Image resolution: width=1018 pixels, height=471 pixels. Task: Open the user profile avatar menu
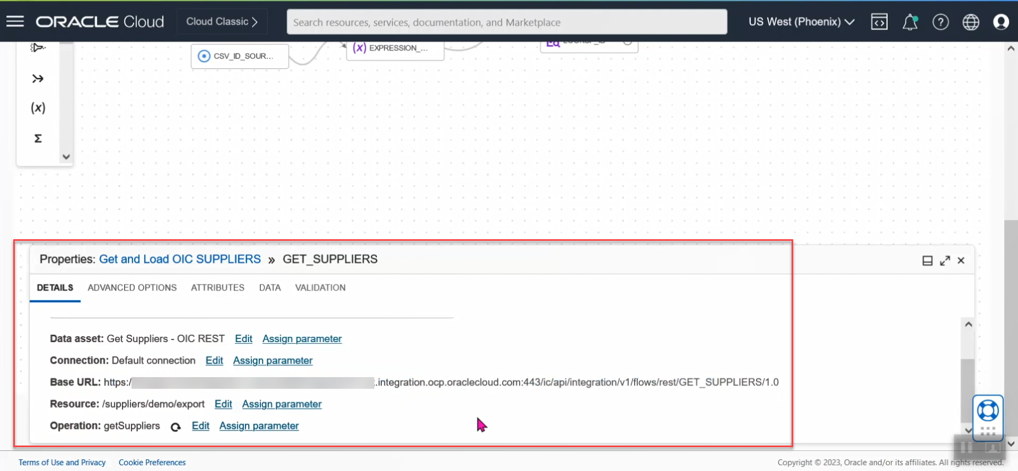(x=1001, y=22)
